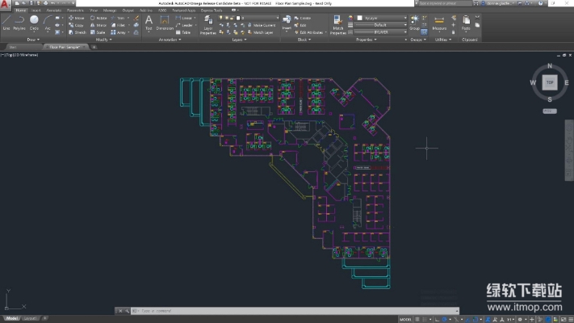Switch to the Model layout tab
Viewport: 574px width, 323px height.
click(12, 318)
